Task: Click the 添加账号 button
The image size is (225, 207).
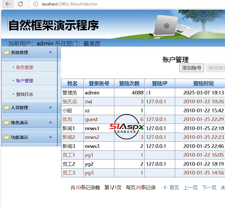Action: [192, 68]
